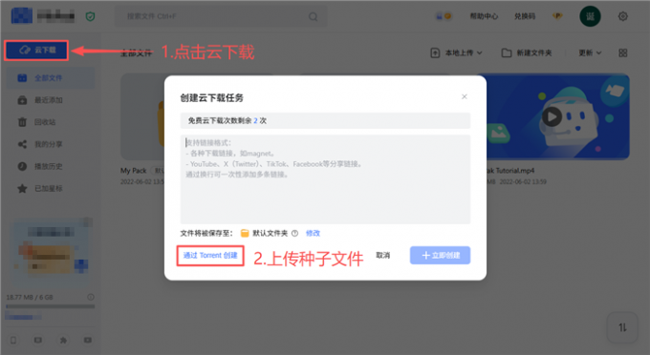Click the Tutorial.mp4 file name
Screen dimensions: 650x355
(510, 171)
